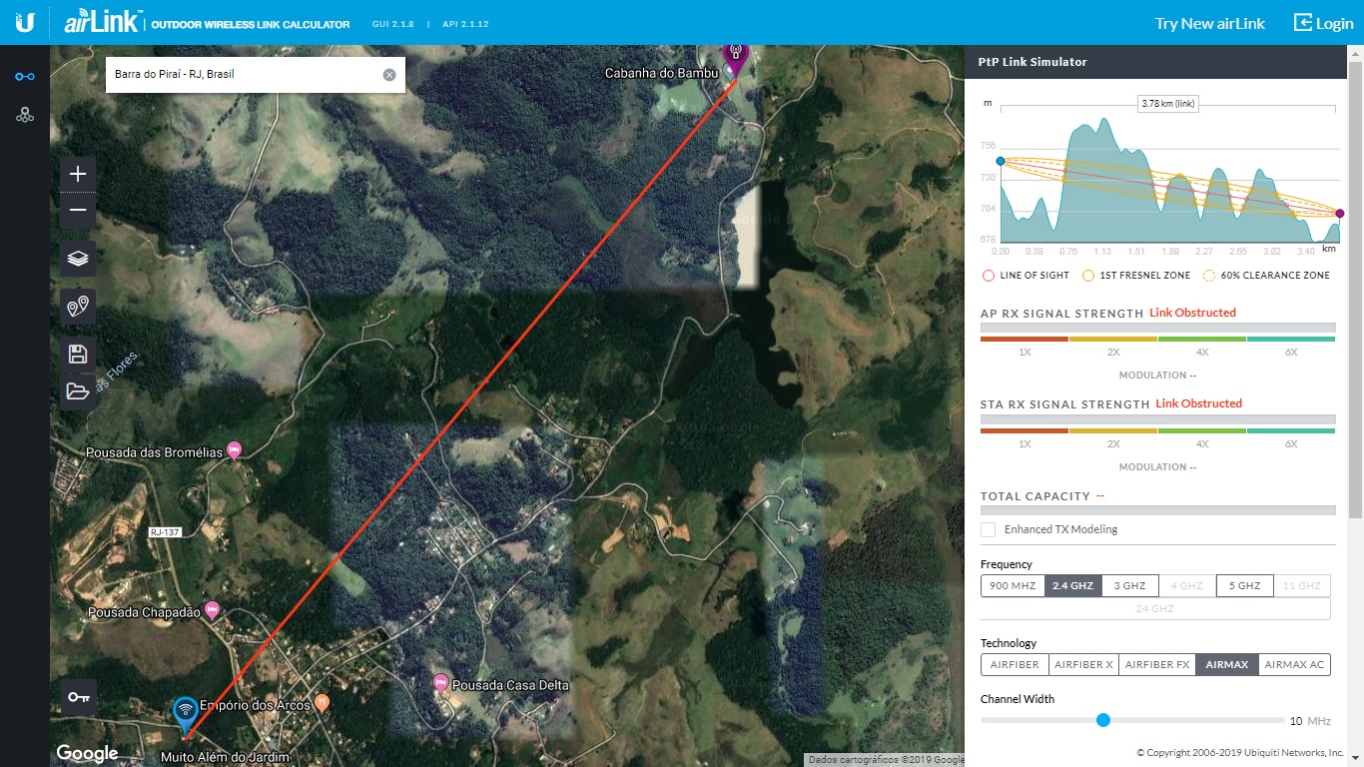Click the map markers tool icon
The width and height of the screenshot is (1364, 767).
click(78, 307)
